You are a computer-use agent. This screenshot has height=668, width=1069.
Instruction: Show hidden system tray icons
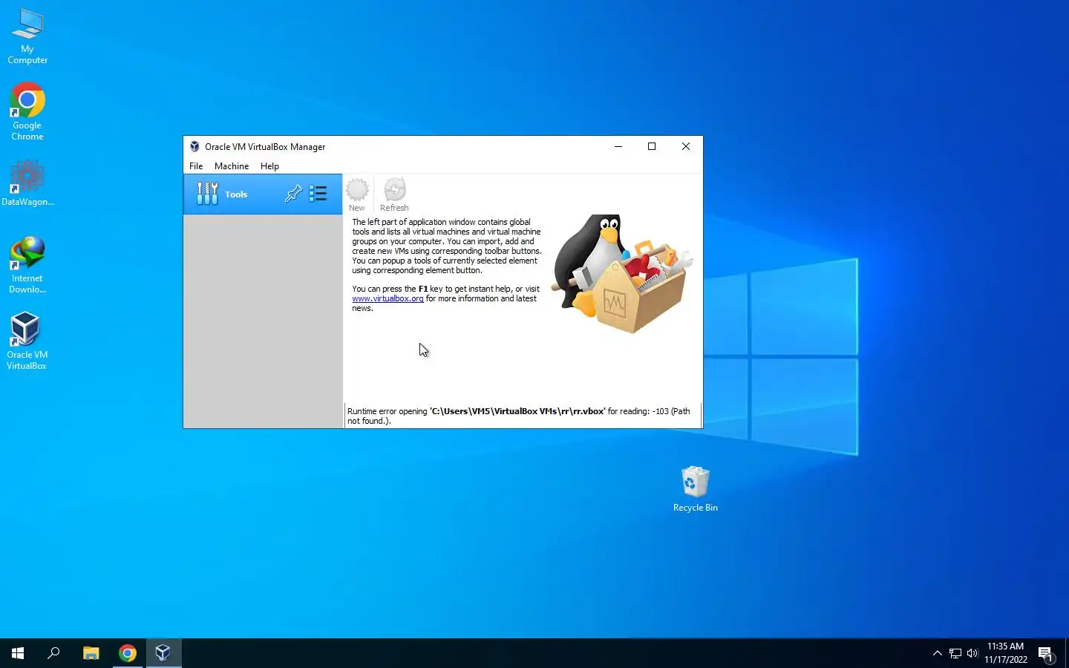point(938,653)
